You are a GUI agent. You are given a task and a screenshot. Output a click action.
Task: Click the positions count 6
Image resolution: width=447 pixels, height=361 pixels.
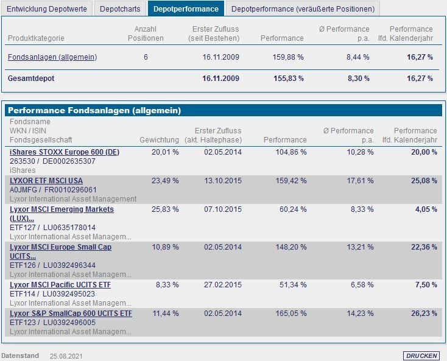click(146, 57)
